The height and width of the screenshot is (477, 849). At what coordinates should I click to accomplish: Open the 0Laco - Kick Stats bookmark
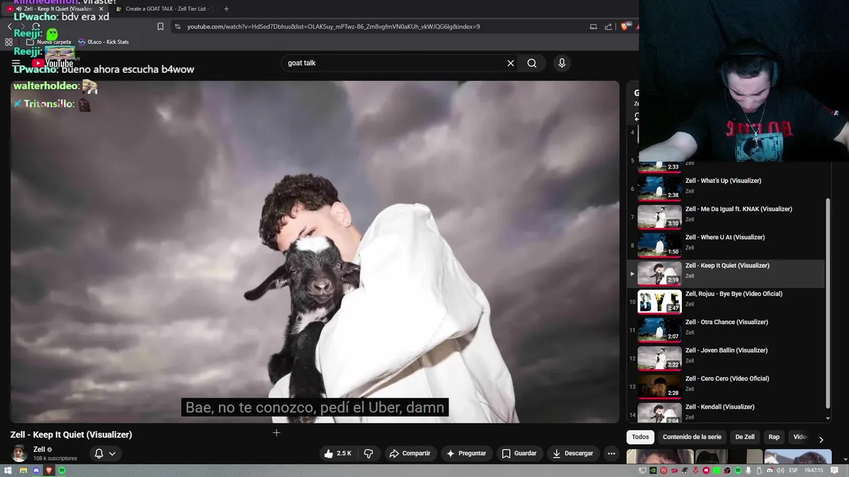103,42
